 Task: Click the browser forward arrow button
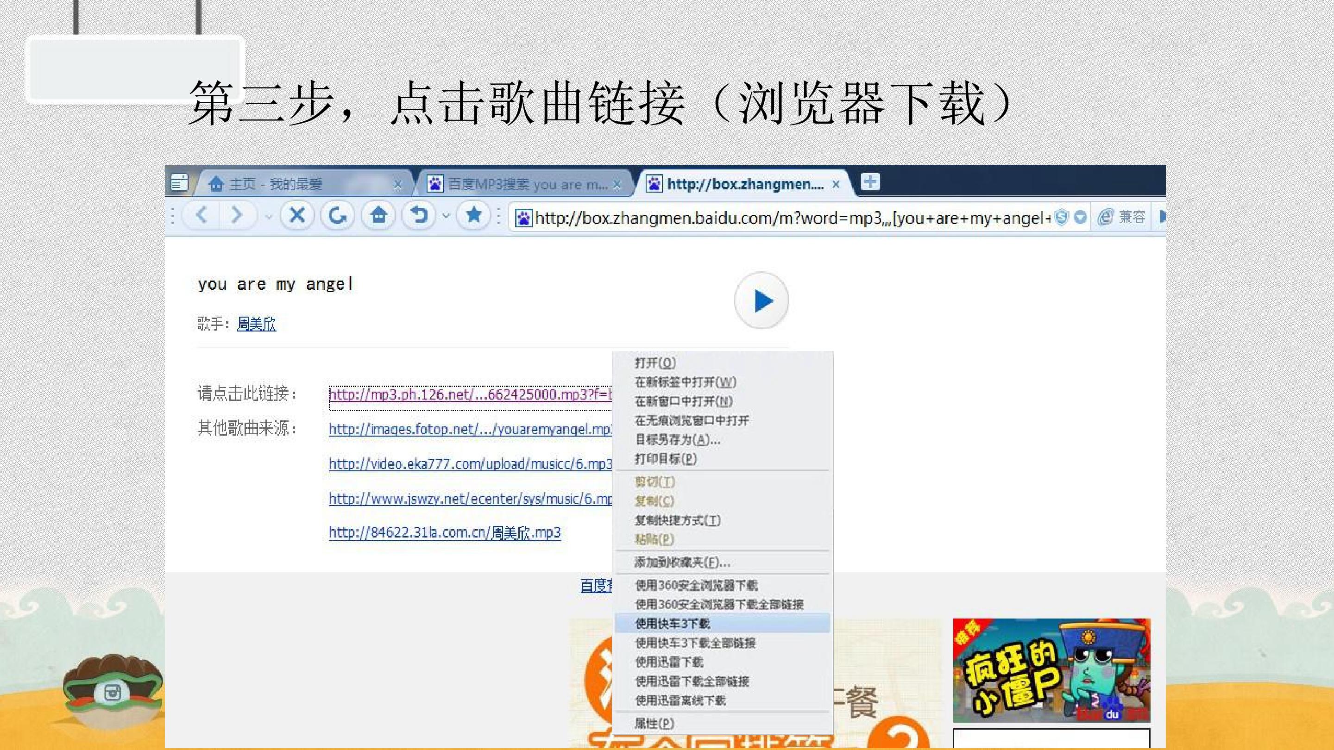237,215
